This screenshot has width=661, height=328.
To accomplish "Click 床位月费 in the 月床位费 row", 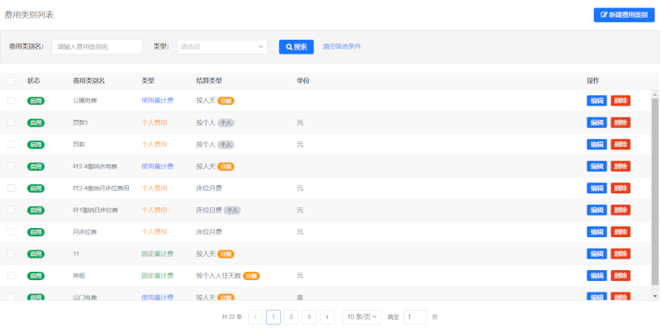I will point(209,232).
